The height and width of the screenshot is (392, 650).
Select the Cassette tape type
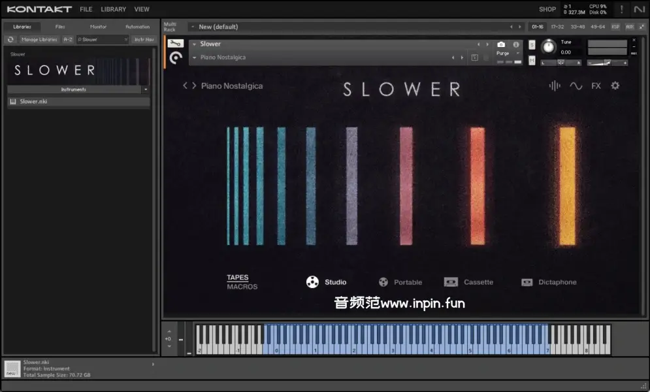[x=468, y=282]
